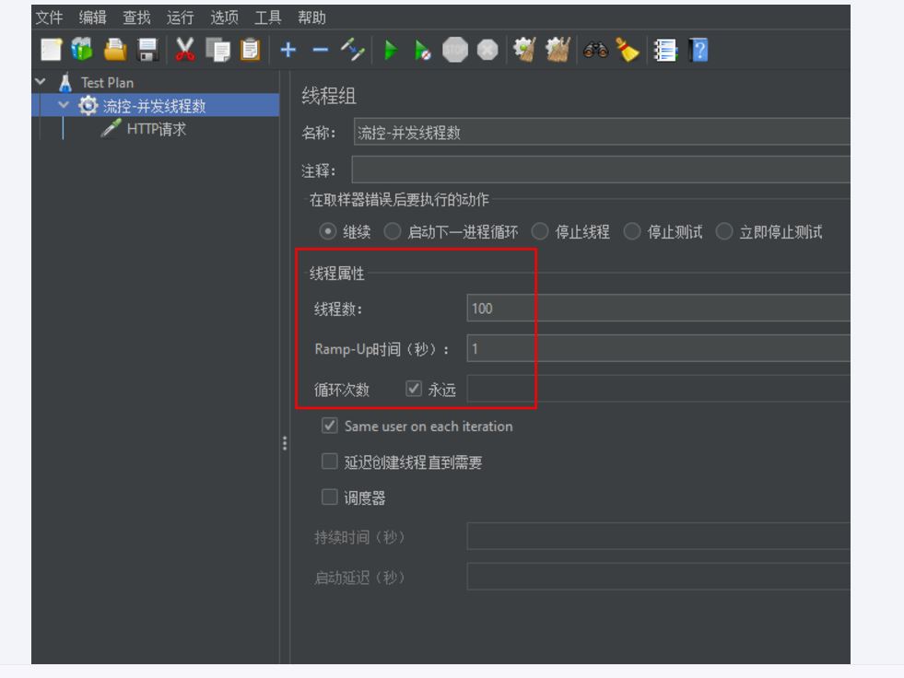This screenshot has height=678, width=904.
Task: Click the 在取样器错误后要执行的动作 label
Action: click(x=399, y=200)
